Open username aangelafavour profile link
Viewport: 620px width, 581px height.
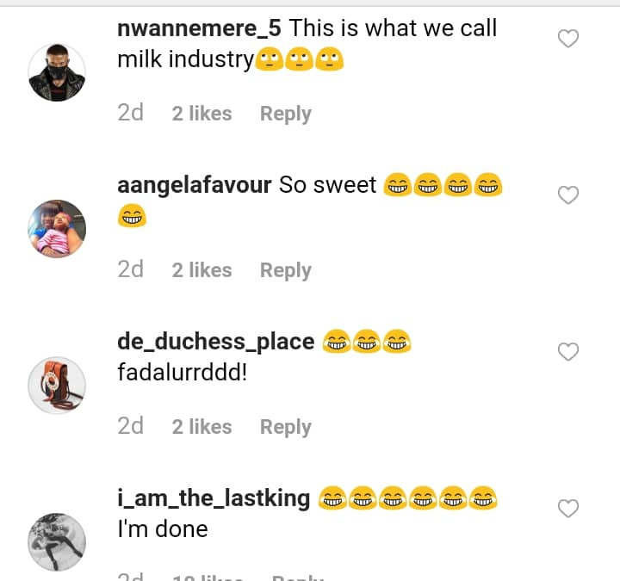[195, 185]
